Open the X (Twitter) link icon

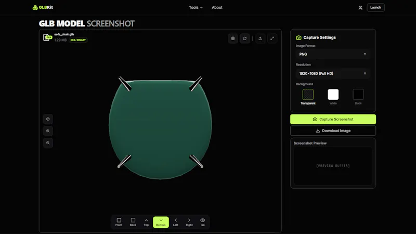tap(360, 8)
